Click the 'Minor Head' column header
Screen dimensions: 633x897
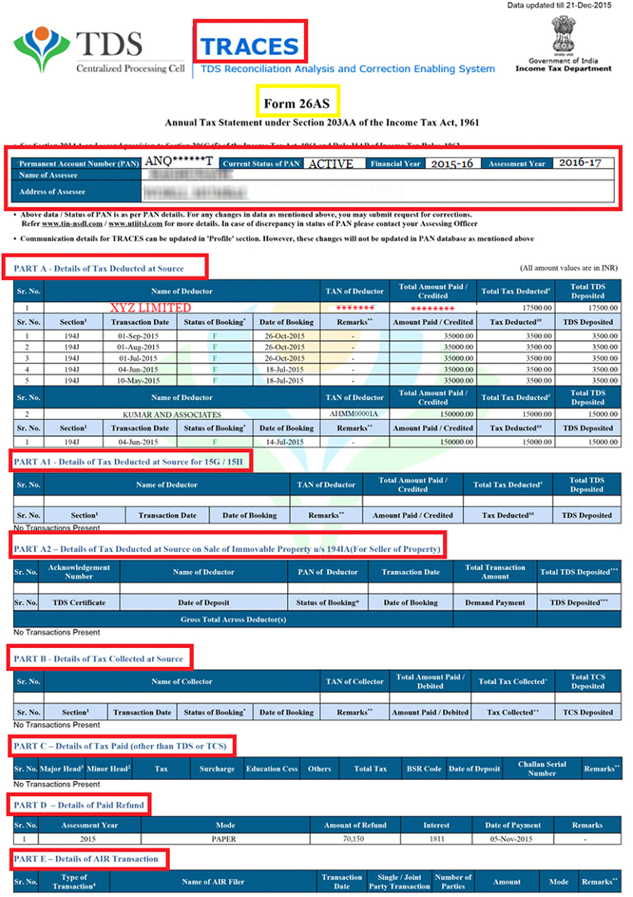[x=109, y=769]
